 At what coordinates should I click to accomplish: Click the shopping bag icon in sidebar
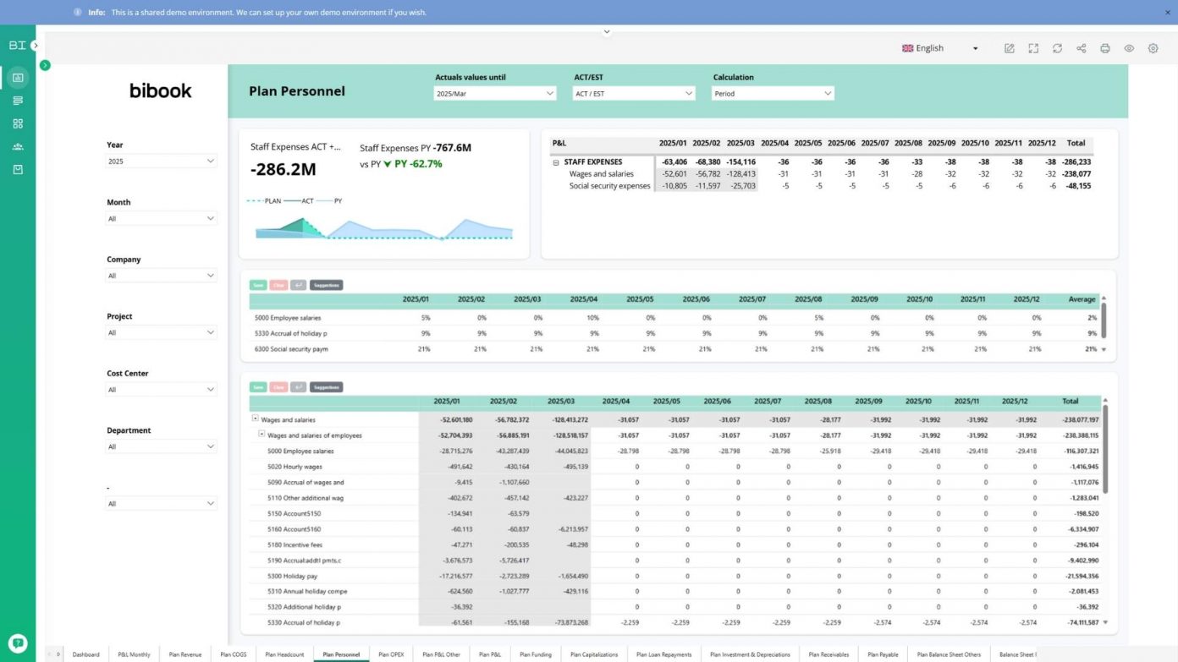click(18, 169)
